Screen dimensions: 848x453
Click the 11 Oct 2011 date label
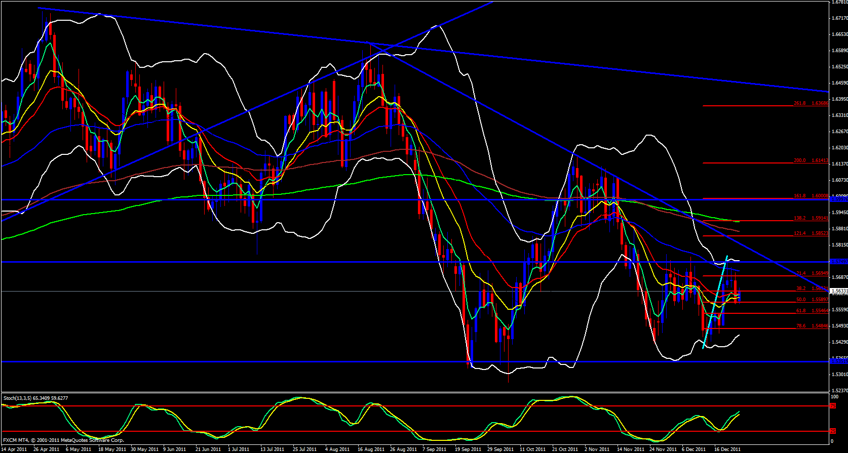533,449
